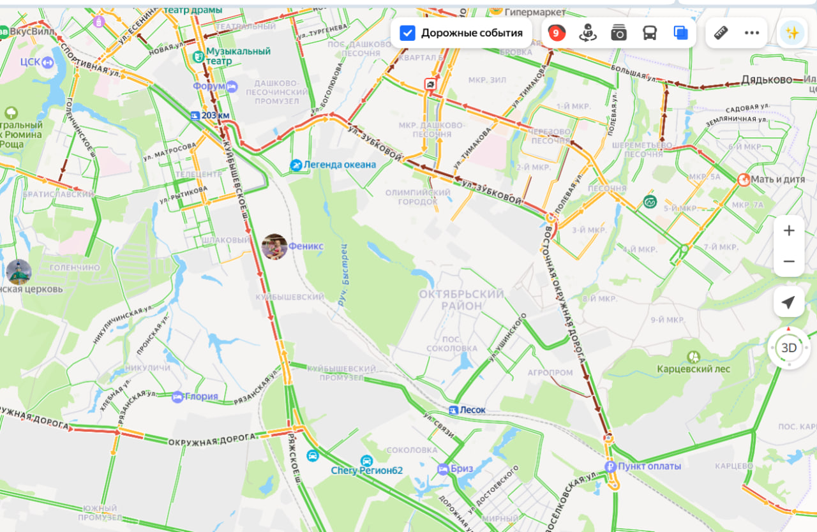This screenshot has width=817, height=532.
Task: Toggle 3D tilt compass control
Action: [789, 348]
